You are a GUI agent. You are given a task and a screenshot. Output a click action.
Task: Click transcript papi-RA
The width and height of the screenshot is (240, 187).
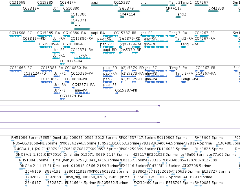pyautogui.click(x=98, y=33)
